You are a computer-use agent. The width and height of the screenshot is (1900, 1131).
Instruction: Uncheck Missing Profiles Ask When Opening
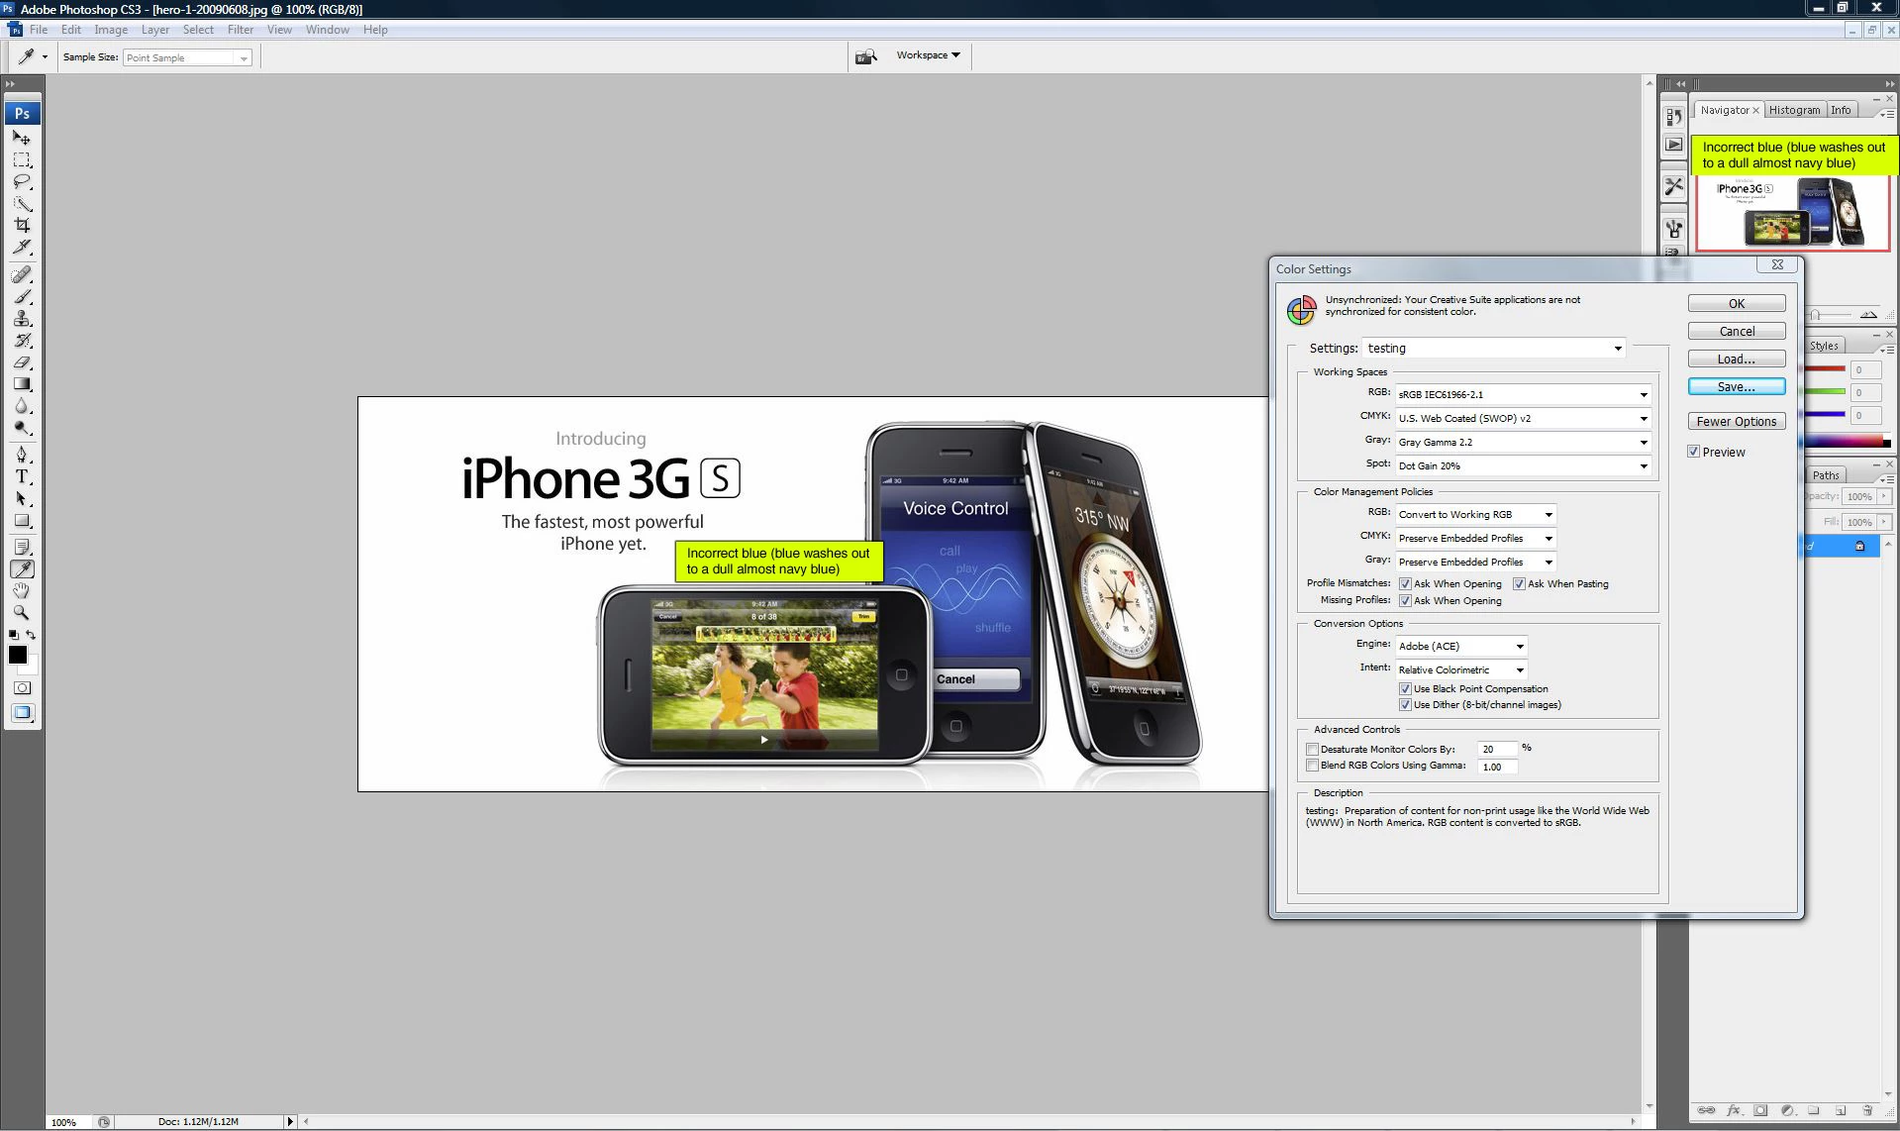tap(1405, 601)
